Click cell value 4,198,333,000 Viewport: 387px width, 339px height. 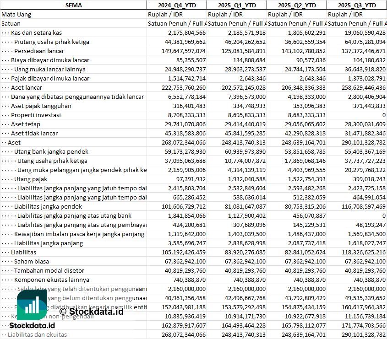tap(307, 97)
